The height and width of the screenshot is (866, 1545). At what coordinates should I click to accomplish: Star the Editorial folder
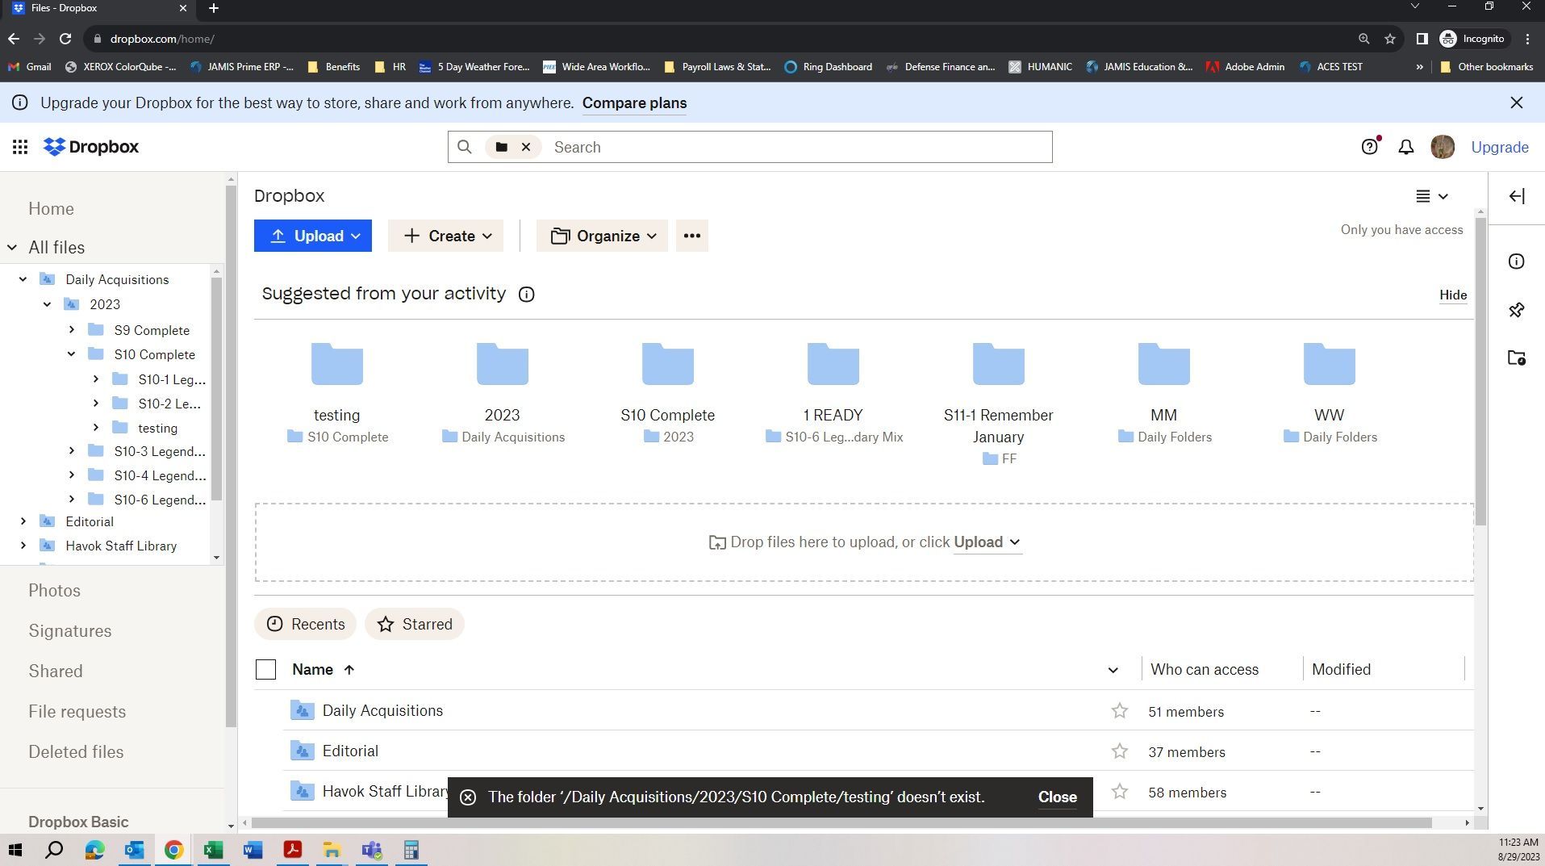pos(1119,751)
